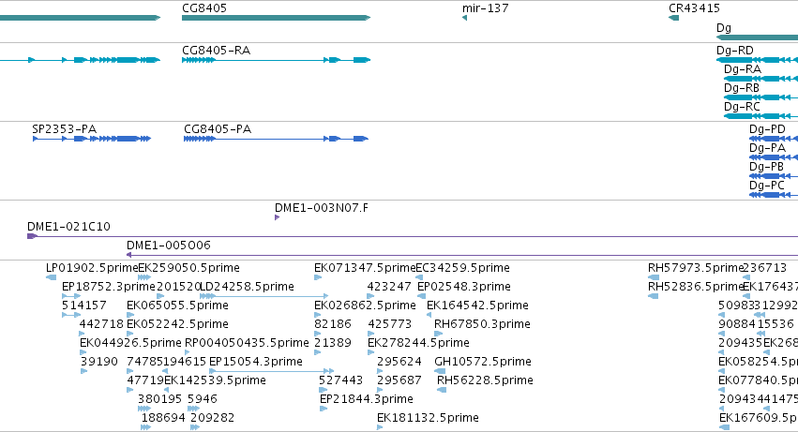Image resolution: width=798 pixels, height=432 pixels.
Task: Click the Dg-RD transcript label
Action: (x=735, y=51)
